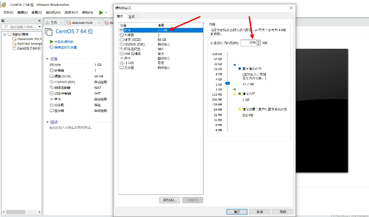Open the power options dropdown next to play
This screenshot has width=369, height=217.
tap(107, 13)
